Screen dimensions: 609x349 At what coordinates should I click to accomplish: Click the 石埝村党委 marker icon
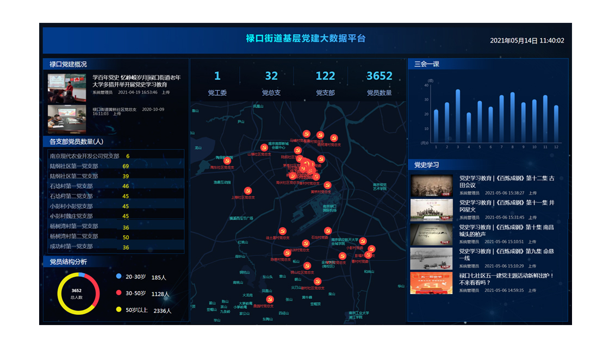(x=327, y=230)
